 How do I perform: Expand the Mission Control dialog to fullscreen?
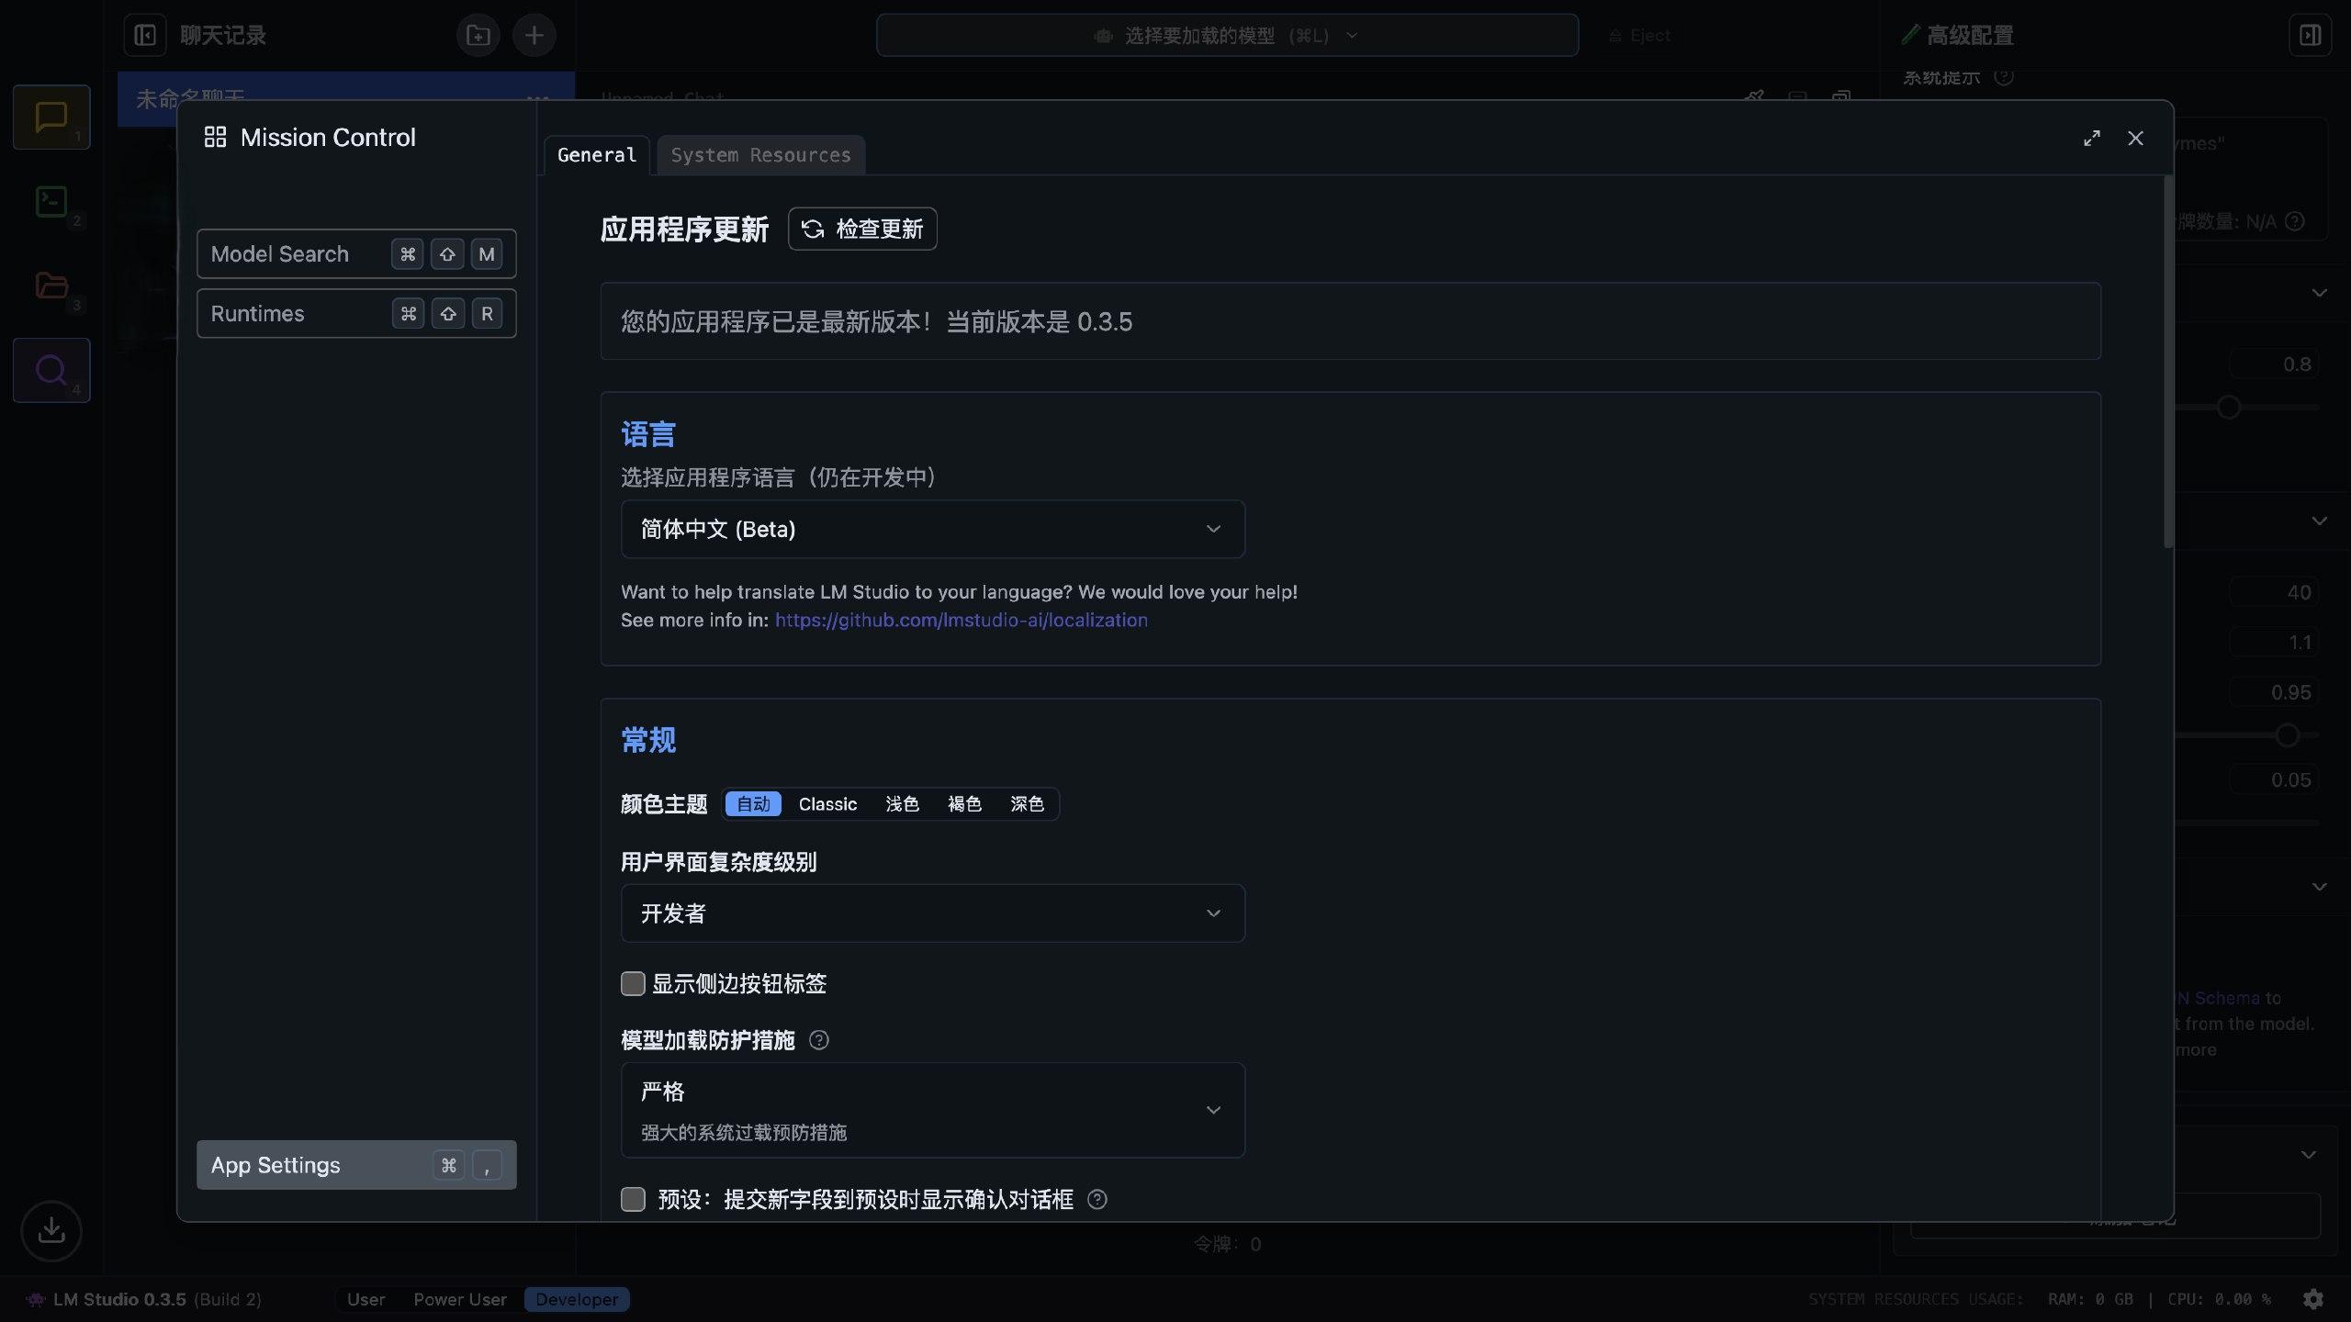point(2091,138)
